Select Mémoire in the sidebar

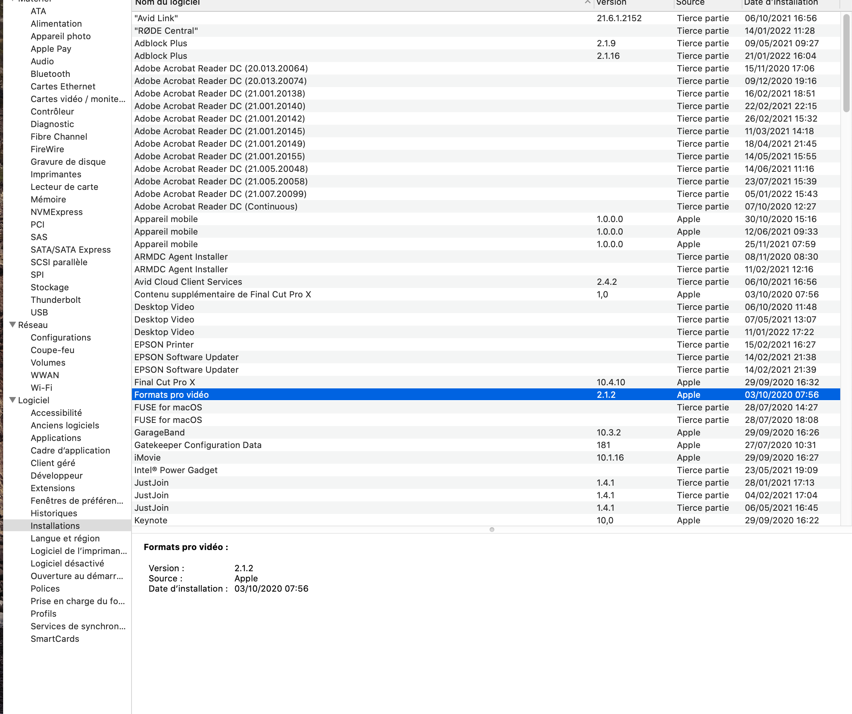point(48,199)
